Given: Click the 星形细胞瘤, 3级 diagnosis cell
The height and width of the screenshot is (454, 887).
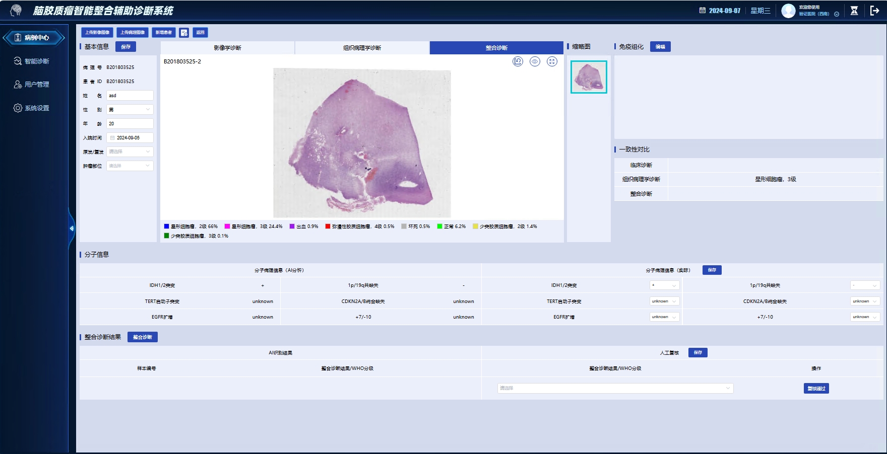Looking at the screenshot, I should coord(776,179).
